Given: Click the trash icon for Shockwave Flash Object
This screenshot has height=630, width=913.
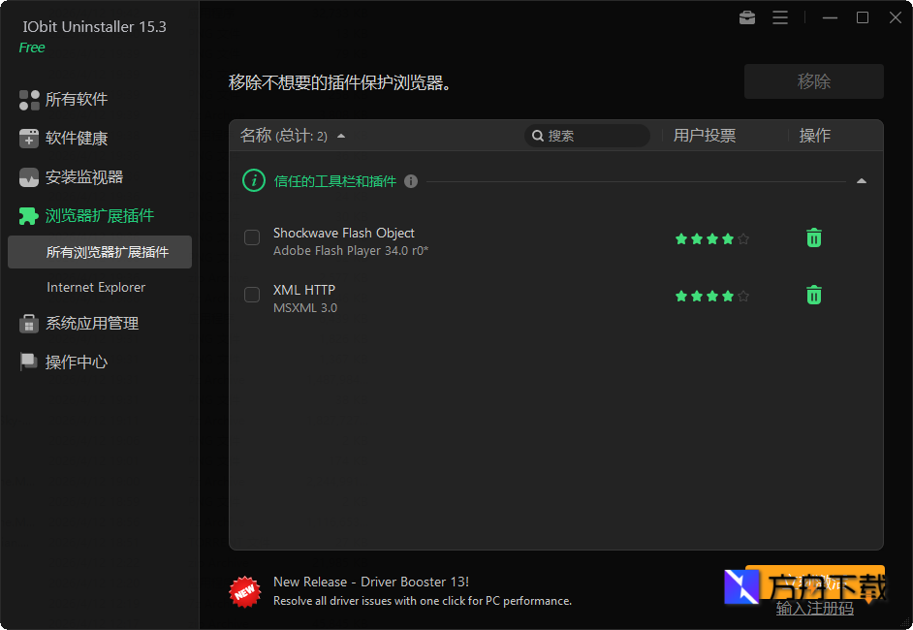Looking at the screenshot, I should (x=813, y=237).
